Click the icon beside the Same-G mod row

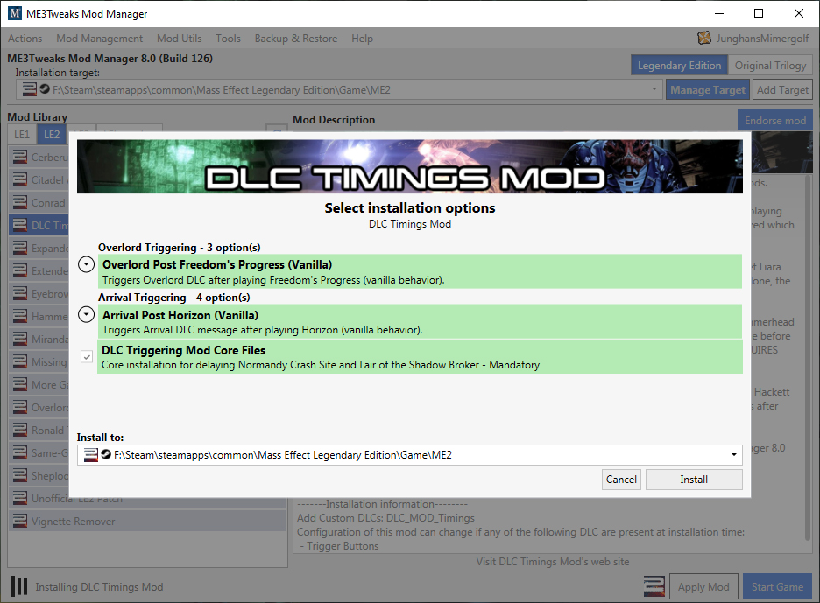point(20,452)
